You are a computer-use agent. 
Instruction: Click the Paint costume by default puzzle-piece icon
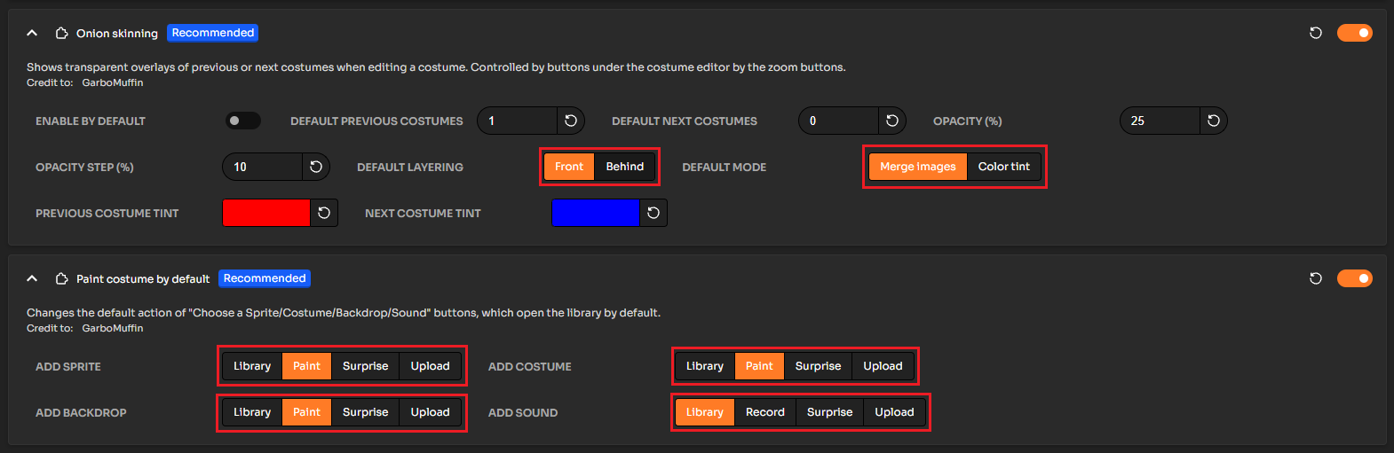61,278
